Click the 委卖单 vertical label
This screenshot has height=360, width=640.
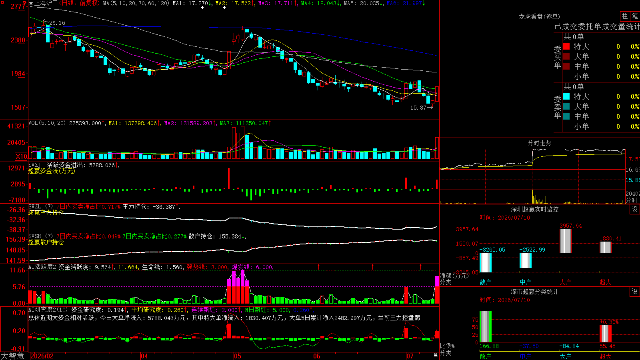[558, 107]
